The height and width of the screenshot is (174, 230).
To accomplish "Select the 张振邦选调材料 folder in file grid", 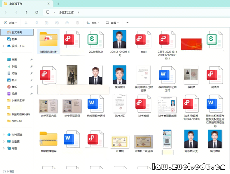I will point(48,41).
